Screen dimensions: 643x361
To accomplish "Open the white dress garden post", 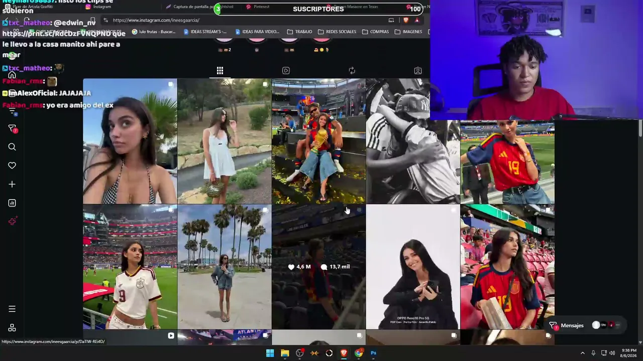I will click(x=224, y=141).
